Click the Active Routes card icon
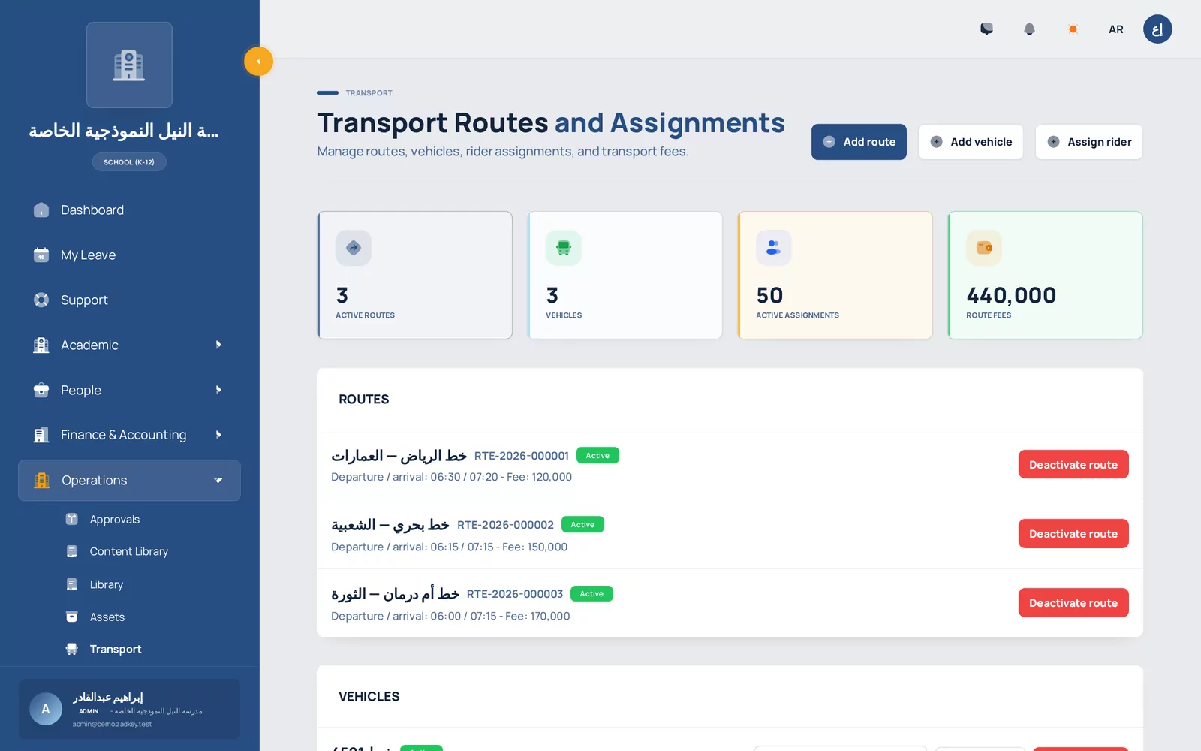 coord(354,248)
